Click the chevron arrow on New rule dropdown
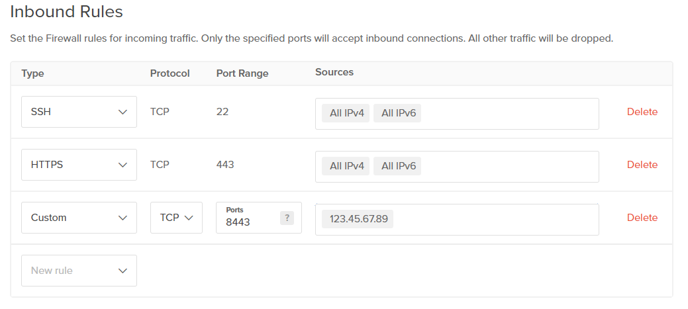Image resolution: width=688 pixels, height=309 pixels. point(123,271)
